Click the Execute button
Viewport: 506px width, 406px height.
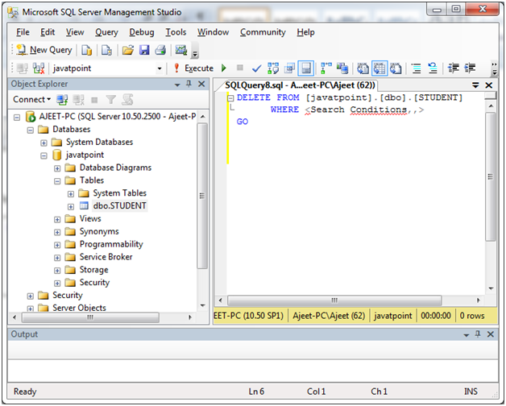193,68
